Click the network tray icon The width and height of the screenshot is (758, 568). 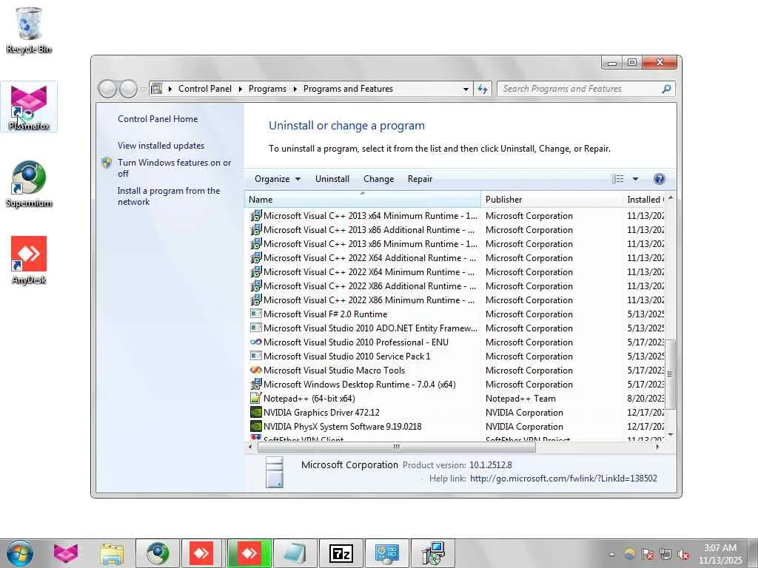click(x=665, y=554)
